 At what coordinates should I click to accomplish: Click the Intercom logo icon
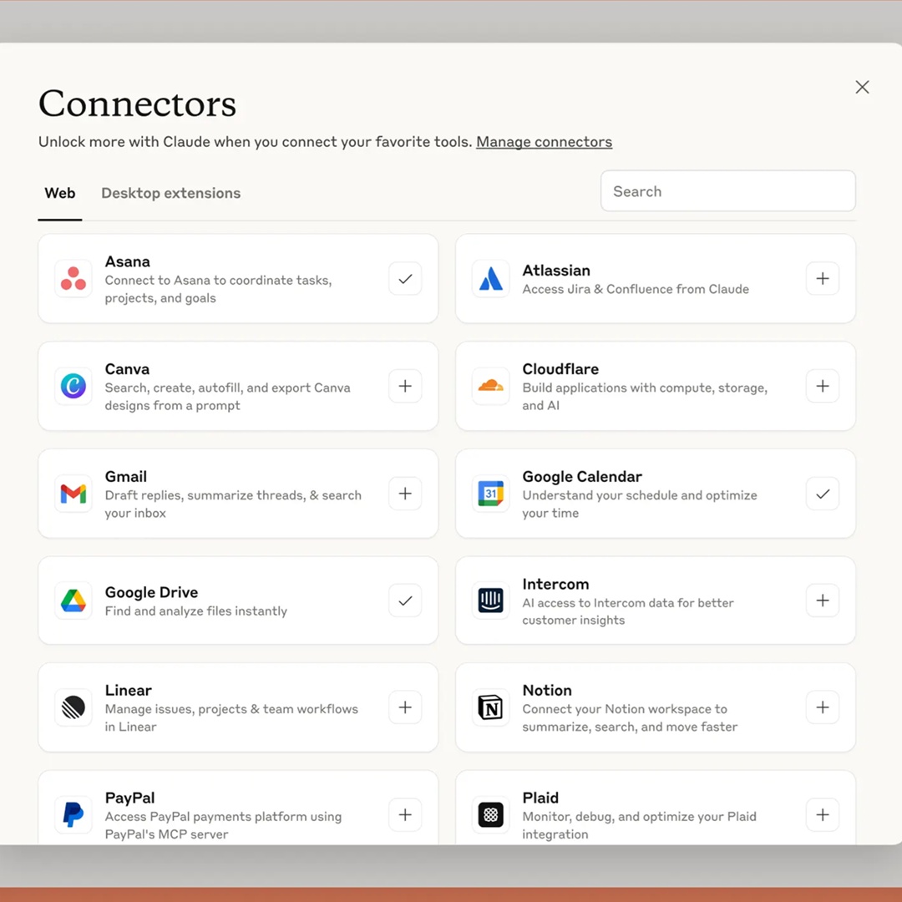click(491, 600)
